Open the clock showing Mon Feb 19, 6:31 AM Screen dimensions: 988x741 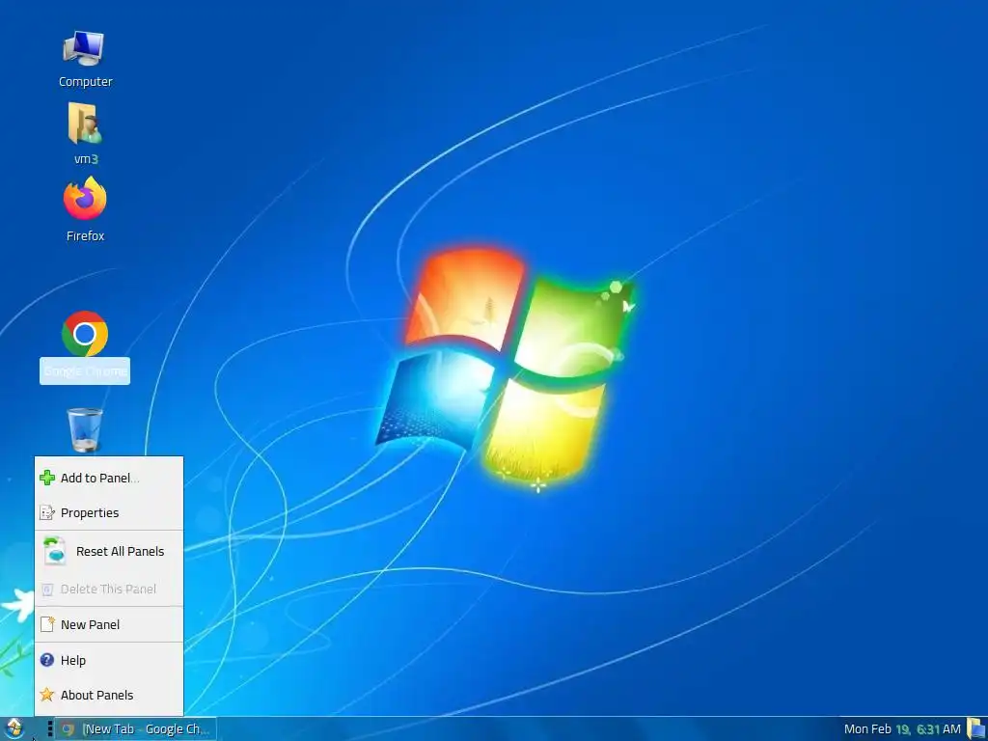(x=902, y=729)
